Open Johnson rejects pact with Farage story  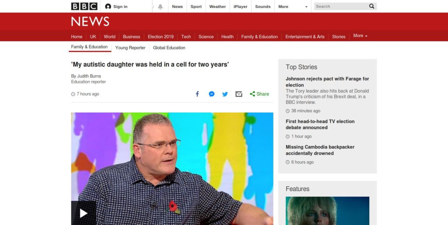(327, 82)
